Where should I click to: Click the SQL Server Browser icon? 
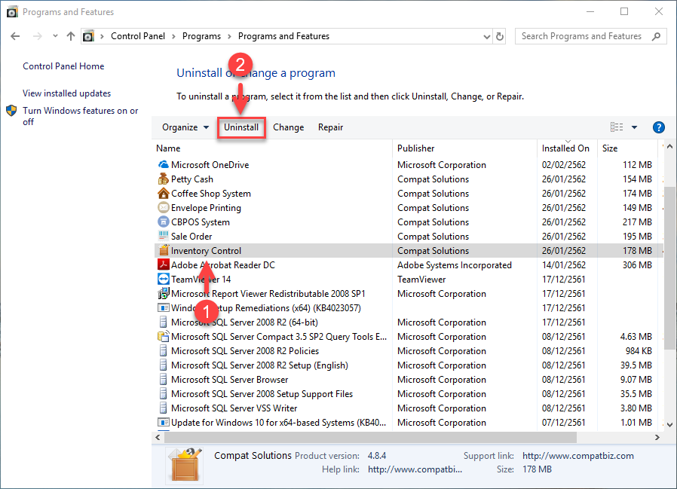(x=163, y=380)
